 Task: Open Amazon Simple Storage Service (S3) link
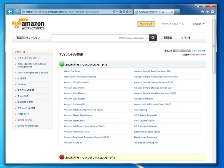coord(153,88)
